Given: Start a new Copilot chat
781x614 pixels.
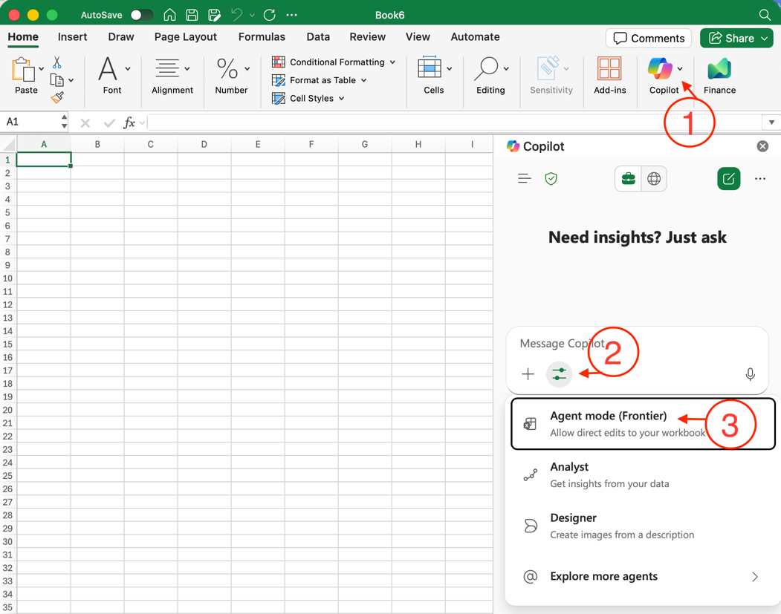Looking at the screenshot, I should pos(728,179).
